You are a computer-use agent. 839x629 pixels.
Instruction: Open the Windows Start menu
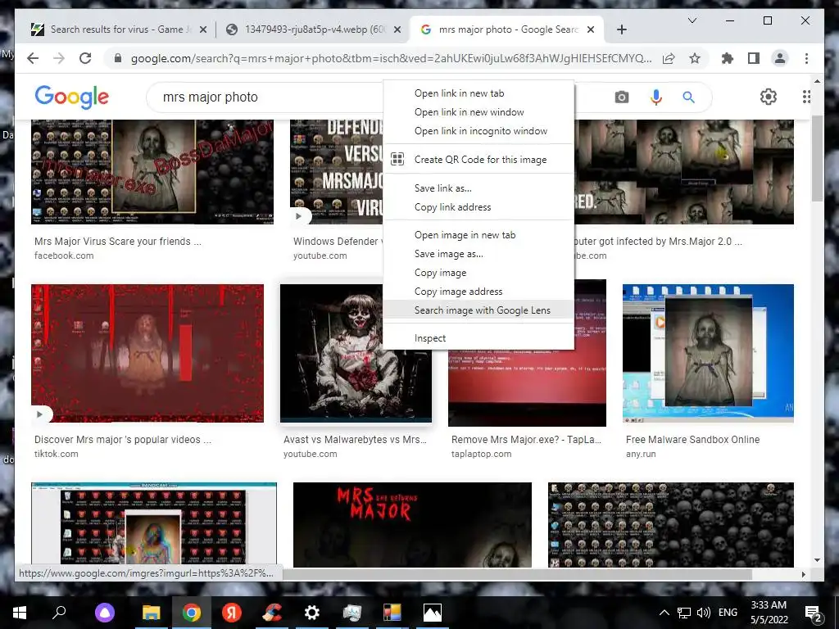20,613
